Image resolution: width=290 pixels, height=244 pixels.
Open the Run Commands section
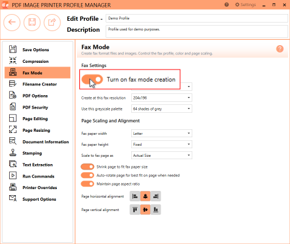[x=37, y=176]
